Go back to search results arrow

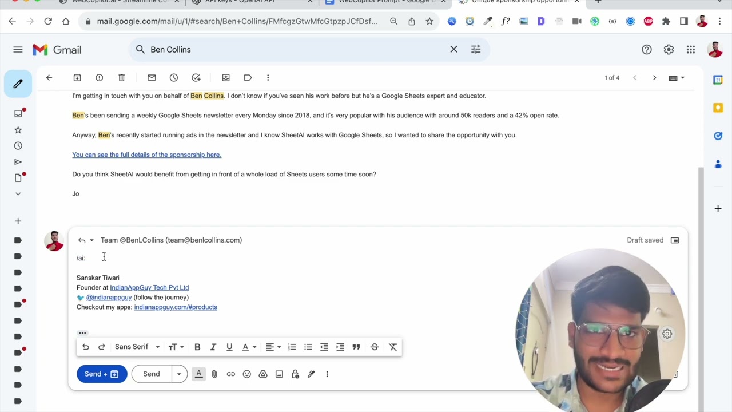coord(49,78)
